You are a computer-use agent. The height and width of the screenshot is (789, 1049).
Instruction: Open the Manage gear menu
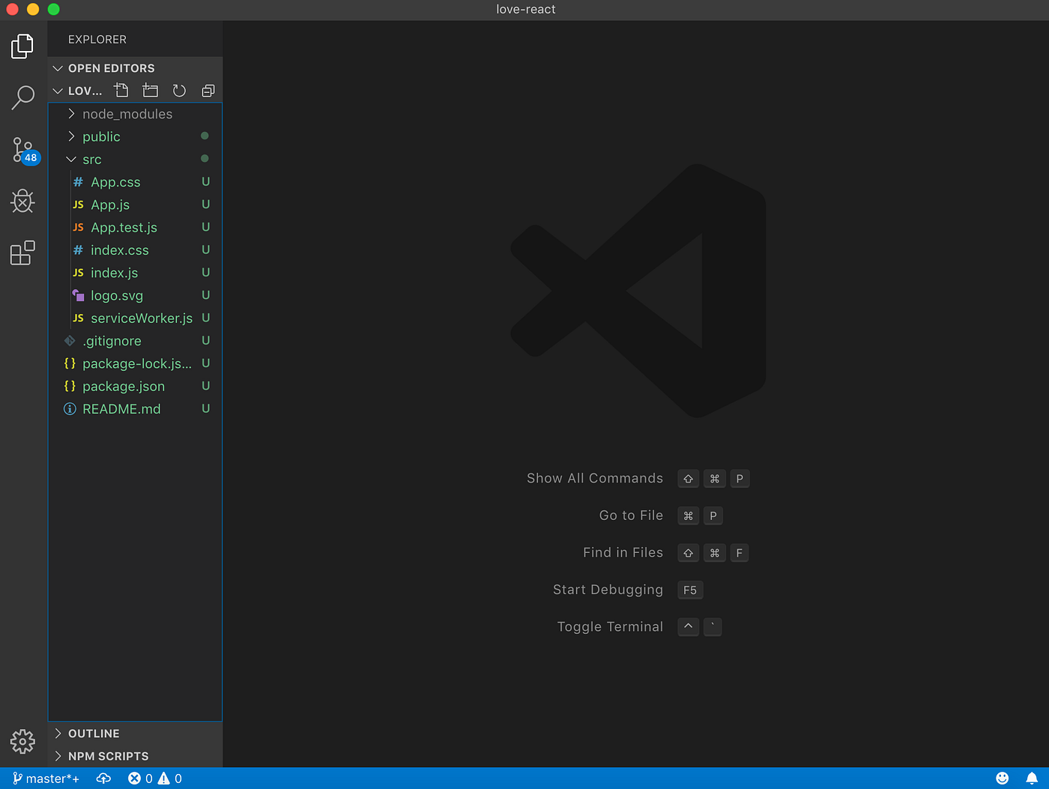point(22,741)
